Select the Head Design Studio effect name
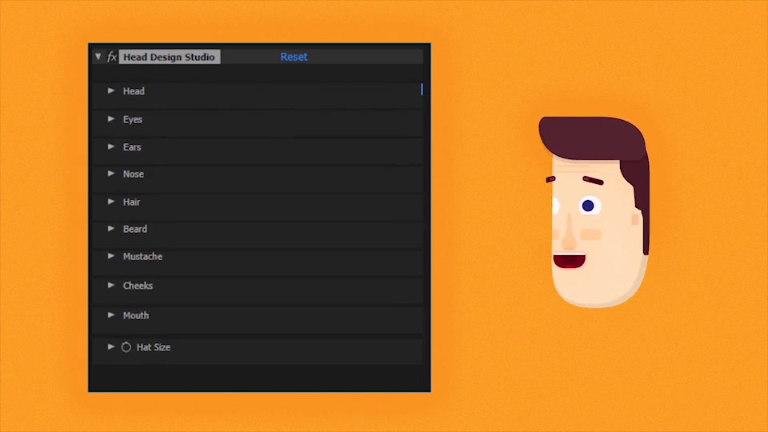 click(x=170, y=57)
